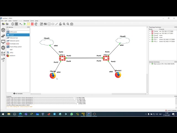Open the View menu
177x133 pixels.
[x=10, y=21]
